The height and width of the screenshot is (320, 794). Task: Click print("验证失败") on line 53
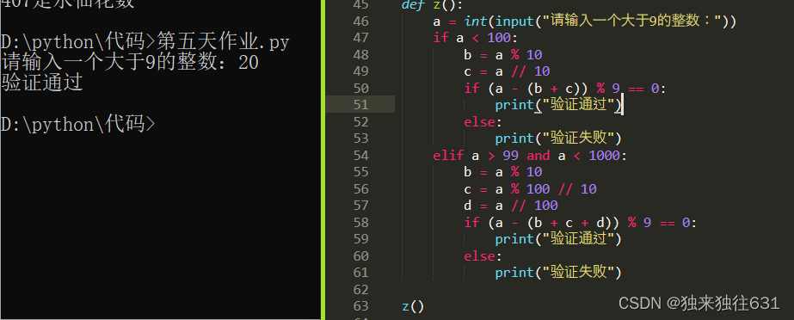pos(558,138)
